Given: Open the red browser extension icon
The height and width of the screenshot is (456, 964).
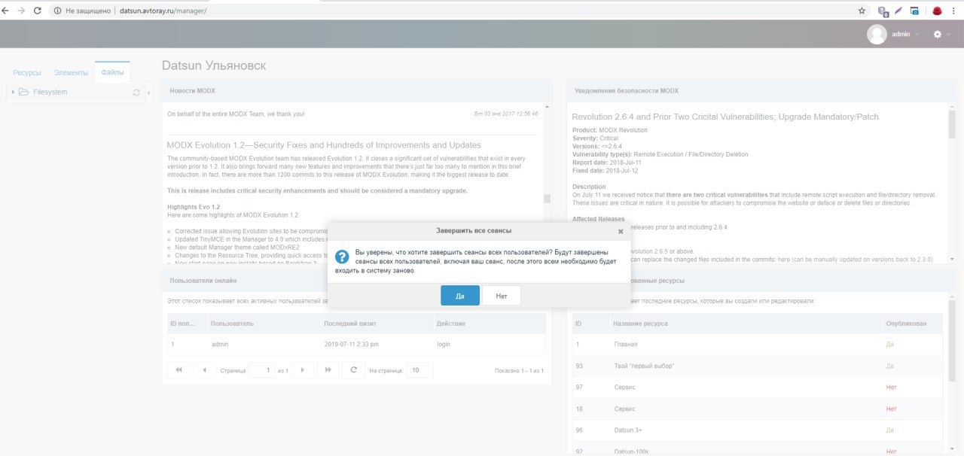Looking at the screenshot, I should (x=938, y=11).
